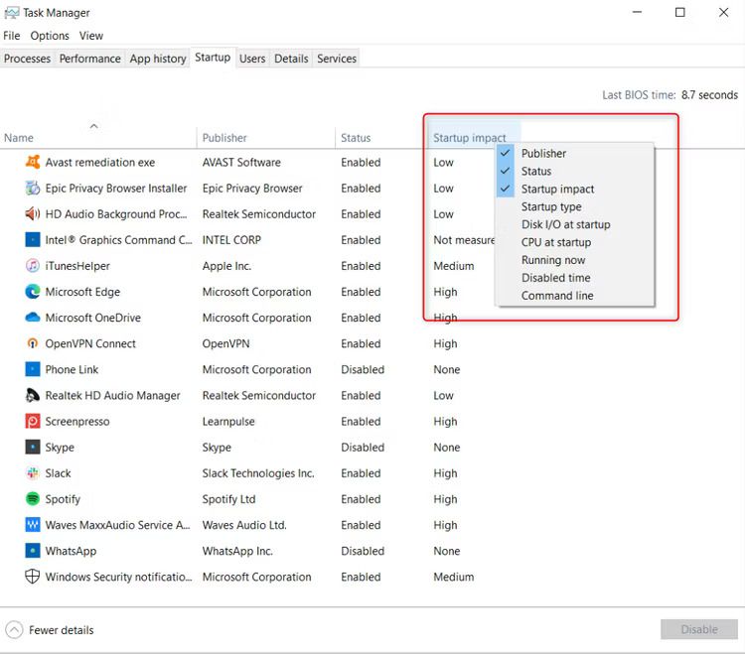Click the Skype icon
The height and width of the screenshot is (654, 745).
tap(33, 447)
